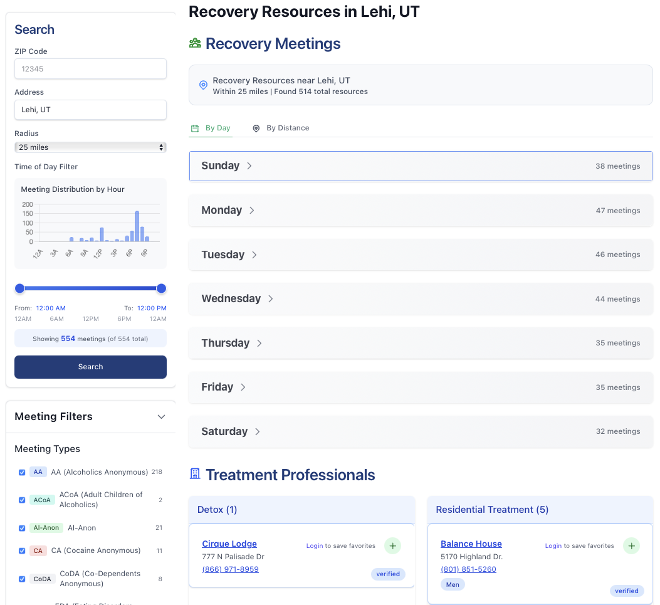660x605 pixels.
Task: Click the green plus icon for Cirque Lodge
Action: (392, 546)
